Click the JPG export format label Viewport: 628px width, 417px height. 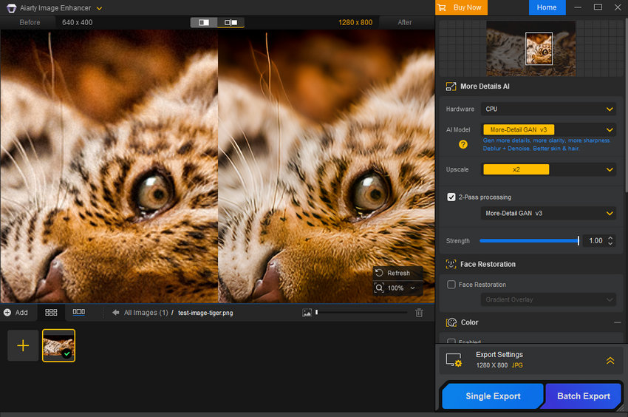517,365
